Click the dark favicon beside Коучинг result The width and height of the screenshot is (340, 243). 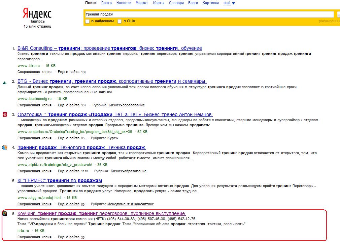tap(5, 213)
